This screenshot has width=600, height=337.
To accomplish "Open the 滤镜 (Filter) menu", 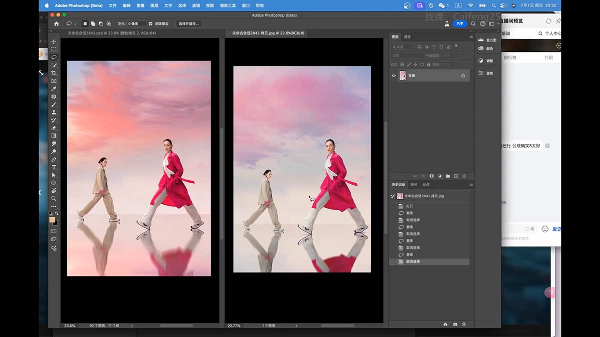I will 196,5.
